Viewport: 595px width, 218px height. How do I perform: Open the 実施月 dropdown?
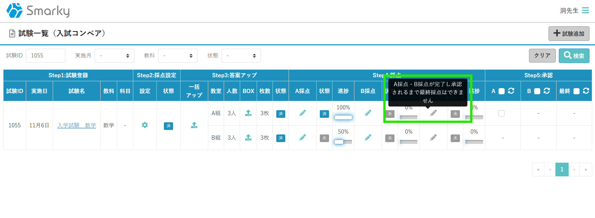point(114,56)
